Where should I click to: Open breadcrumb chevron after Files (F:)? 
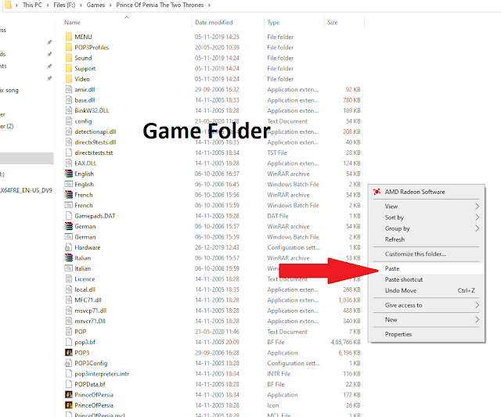(x=81, y=5)
